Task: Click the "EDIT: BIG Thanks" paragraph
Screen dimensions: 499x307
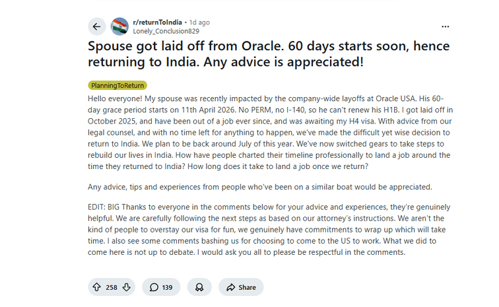Action: pyautogui.click(x=270, y=229)
